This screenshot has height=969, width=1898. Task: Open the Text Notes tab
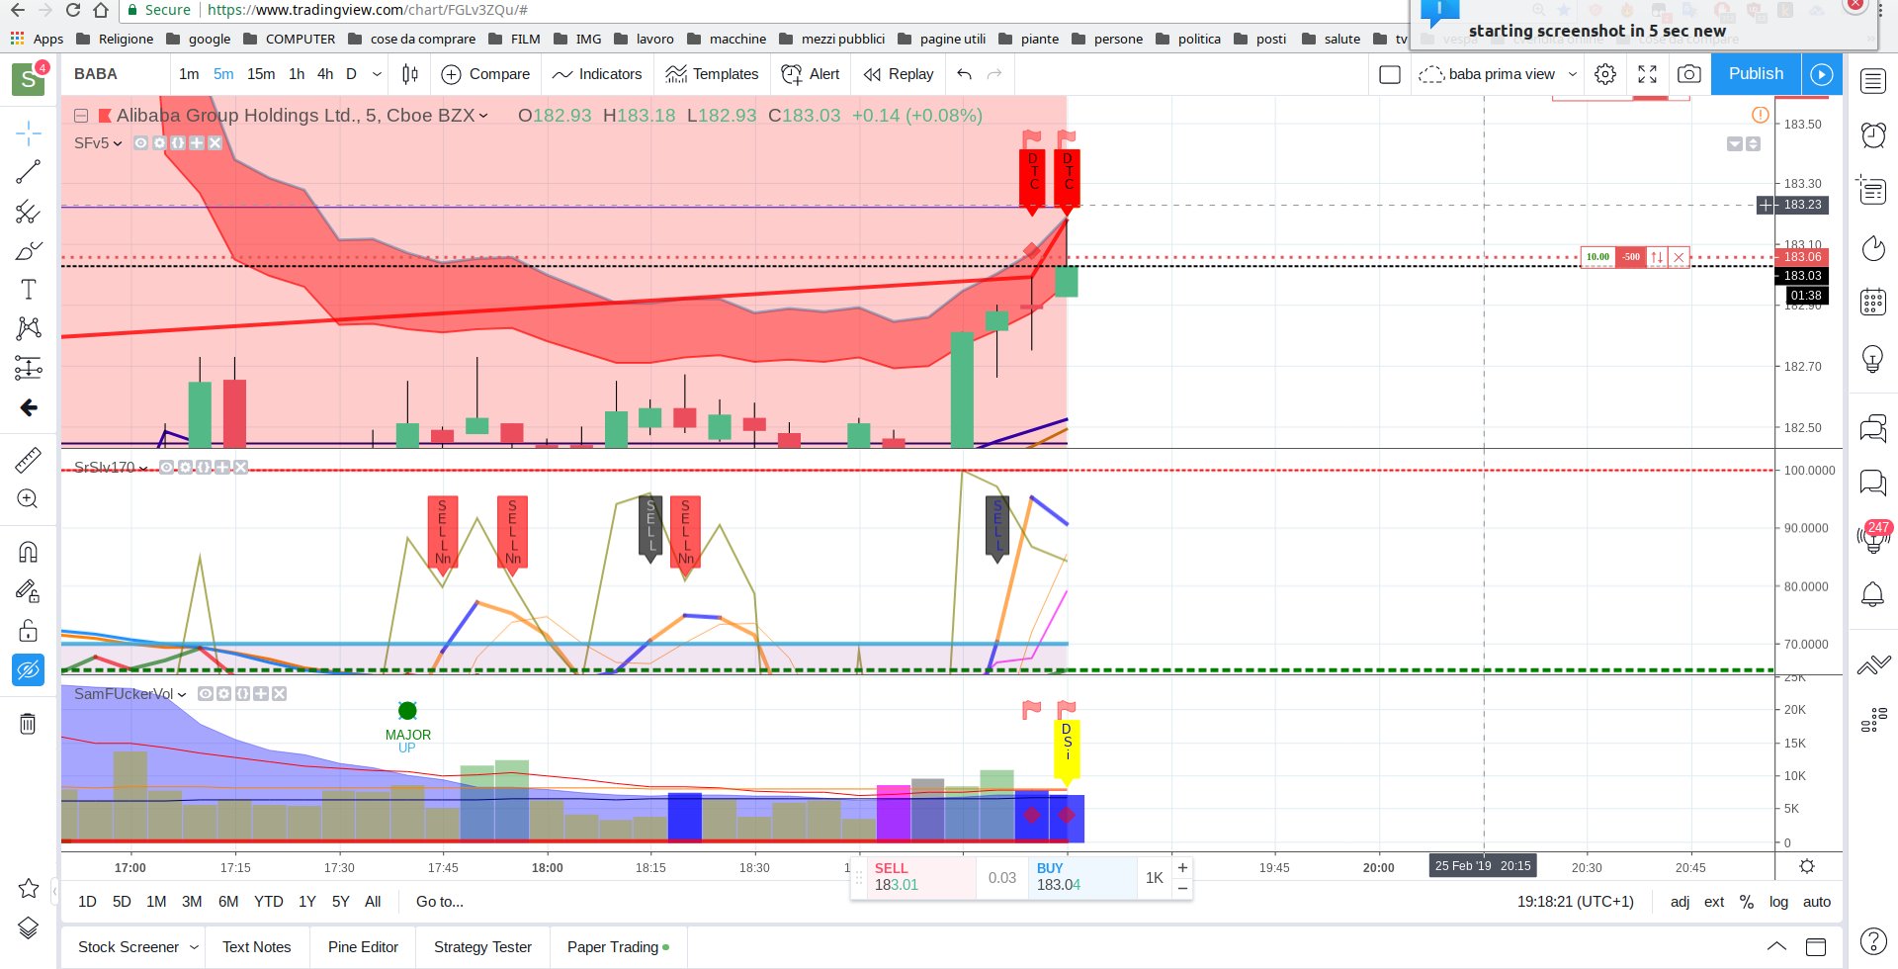coord(257,947)
